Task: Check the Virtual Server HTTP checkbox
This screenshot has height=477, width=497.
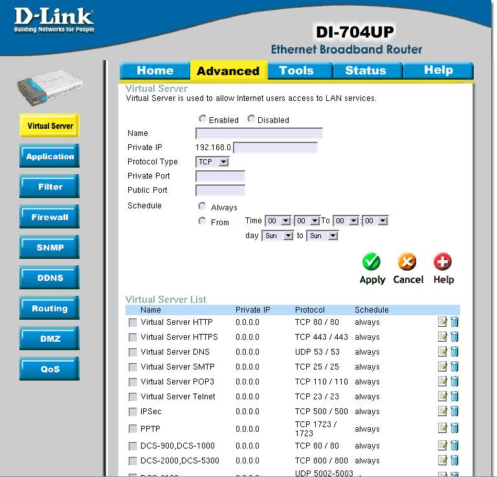Action: 133,323
